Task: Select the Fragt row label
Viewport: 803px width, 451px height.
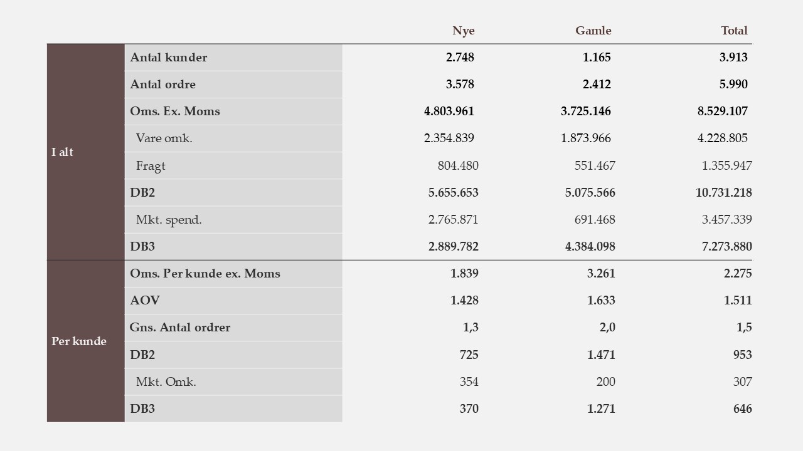Action: [x=151, y=166]
